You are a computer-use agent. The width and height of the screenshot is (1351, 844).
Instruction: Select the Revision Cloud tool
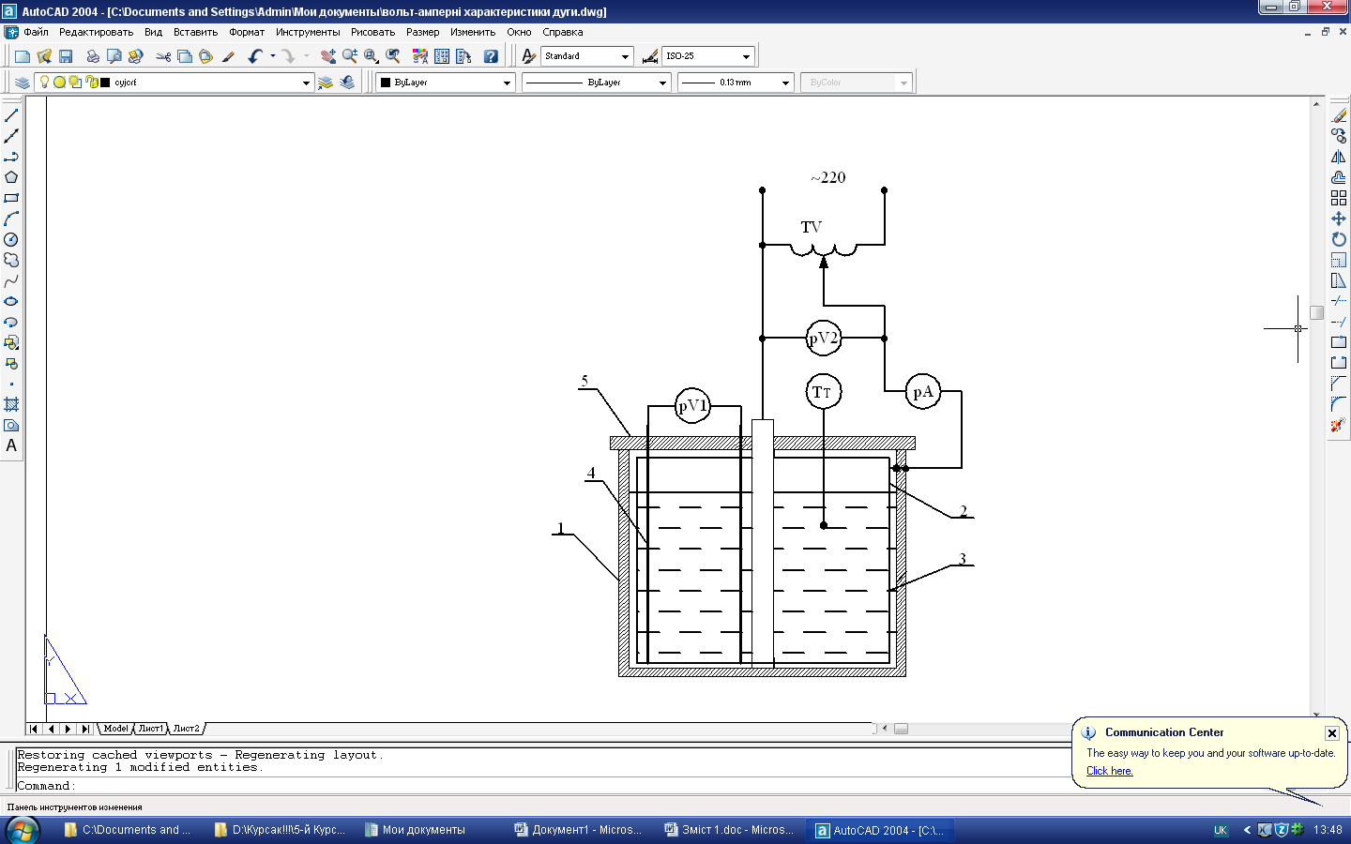11,260
